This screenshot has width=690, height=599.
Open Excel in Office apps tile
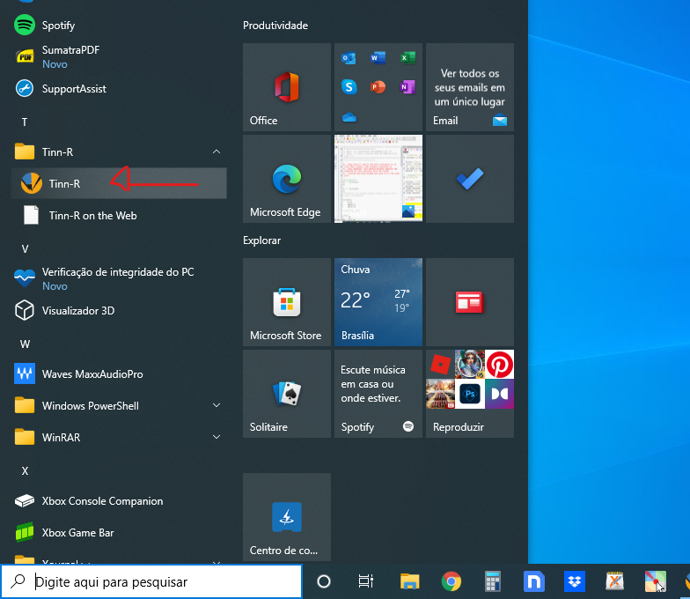pyautogui.click(x=407, y=58)
